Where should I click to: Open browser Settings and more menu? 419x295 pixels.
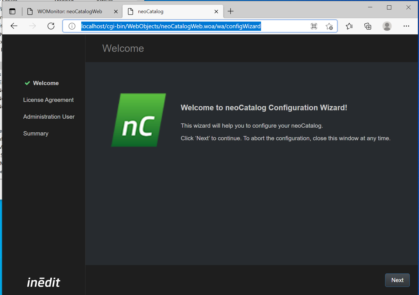(406, 26)
